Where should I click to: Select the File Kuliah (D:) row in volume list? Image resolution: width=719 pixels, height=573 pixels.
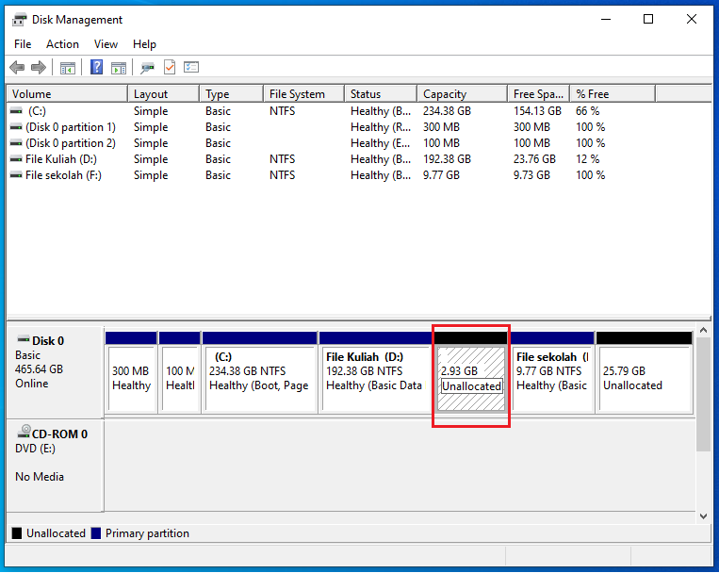[60, 159]
